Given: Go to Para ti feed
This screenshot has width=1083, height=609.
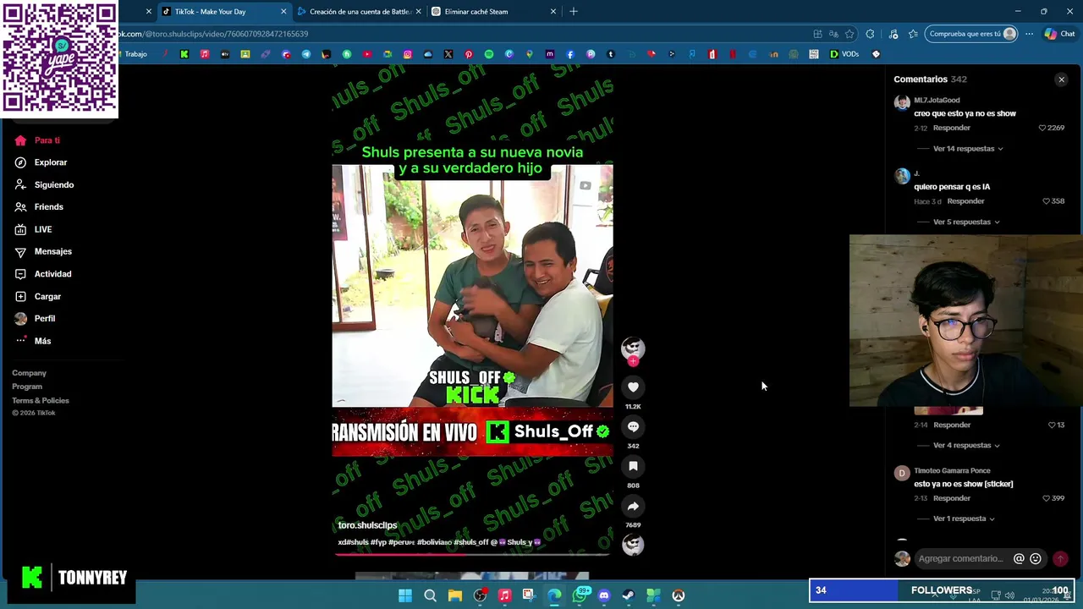Looking at the screenshot, I should (x=38, y=140).
